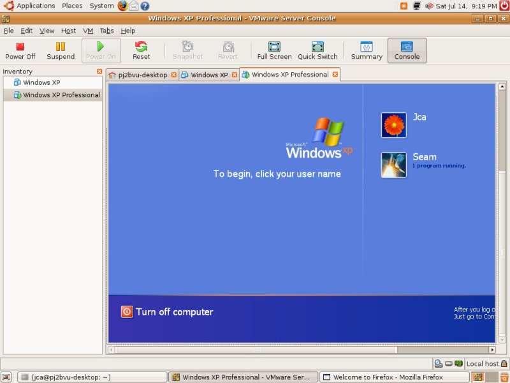
Task: Open the Summary view
Action: [367, 50]
